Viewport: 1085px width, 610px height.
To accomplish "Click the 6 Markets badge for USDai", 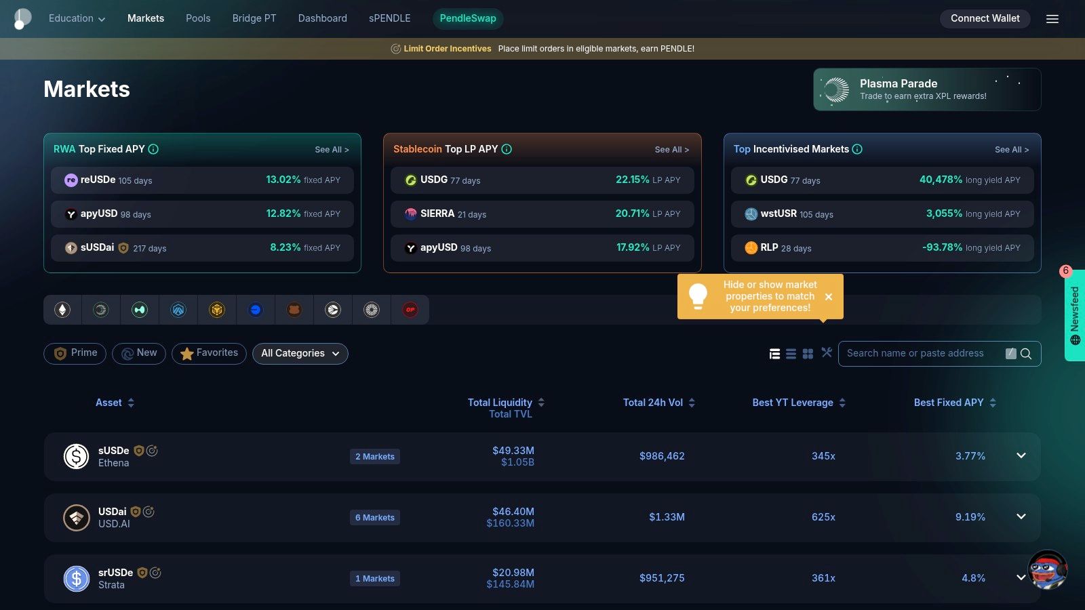I will tap(375, 518).
